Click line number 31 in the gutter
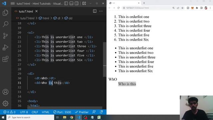The image size is (213, 120). 19,83
